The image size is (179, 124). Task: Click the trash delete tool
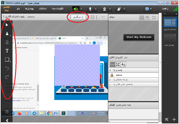(x=7, y=42)
